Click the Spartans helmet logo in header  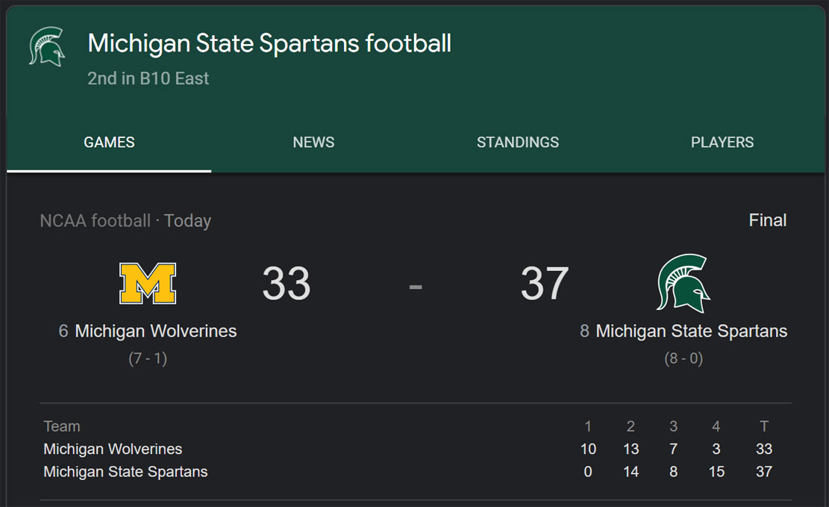point(47,46)
